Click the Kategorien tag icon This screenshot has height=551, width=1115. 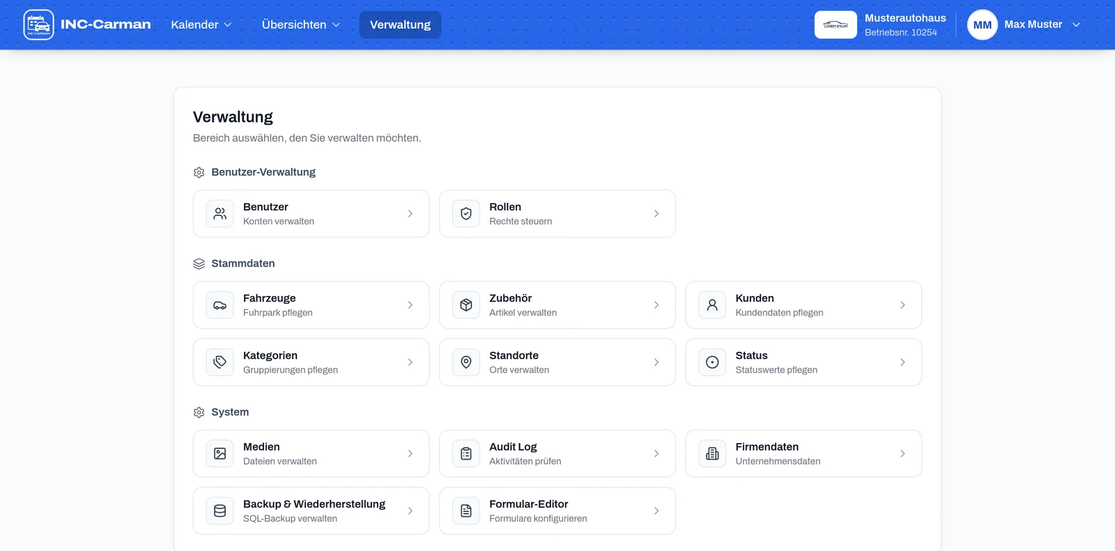click(x=220, y=362)
